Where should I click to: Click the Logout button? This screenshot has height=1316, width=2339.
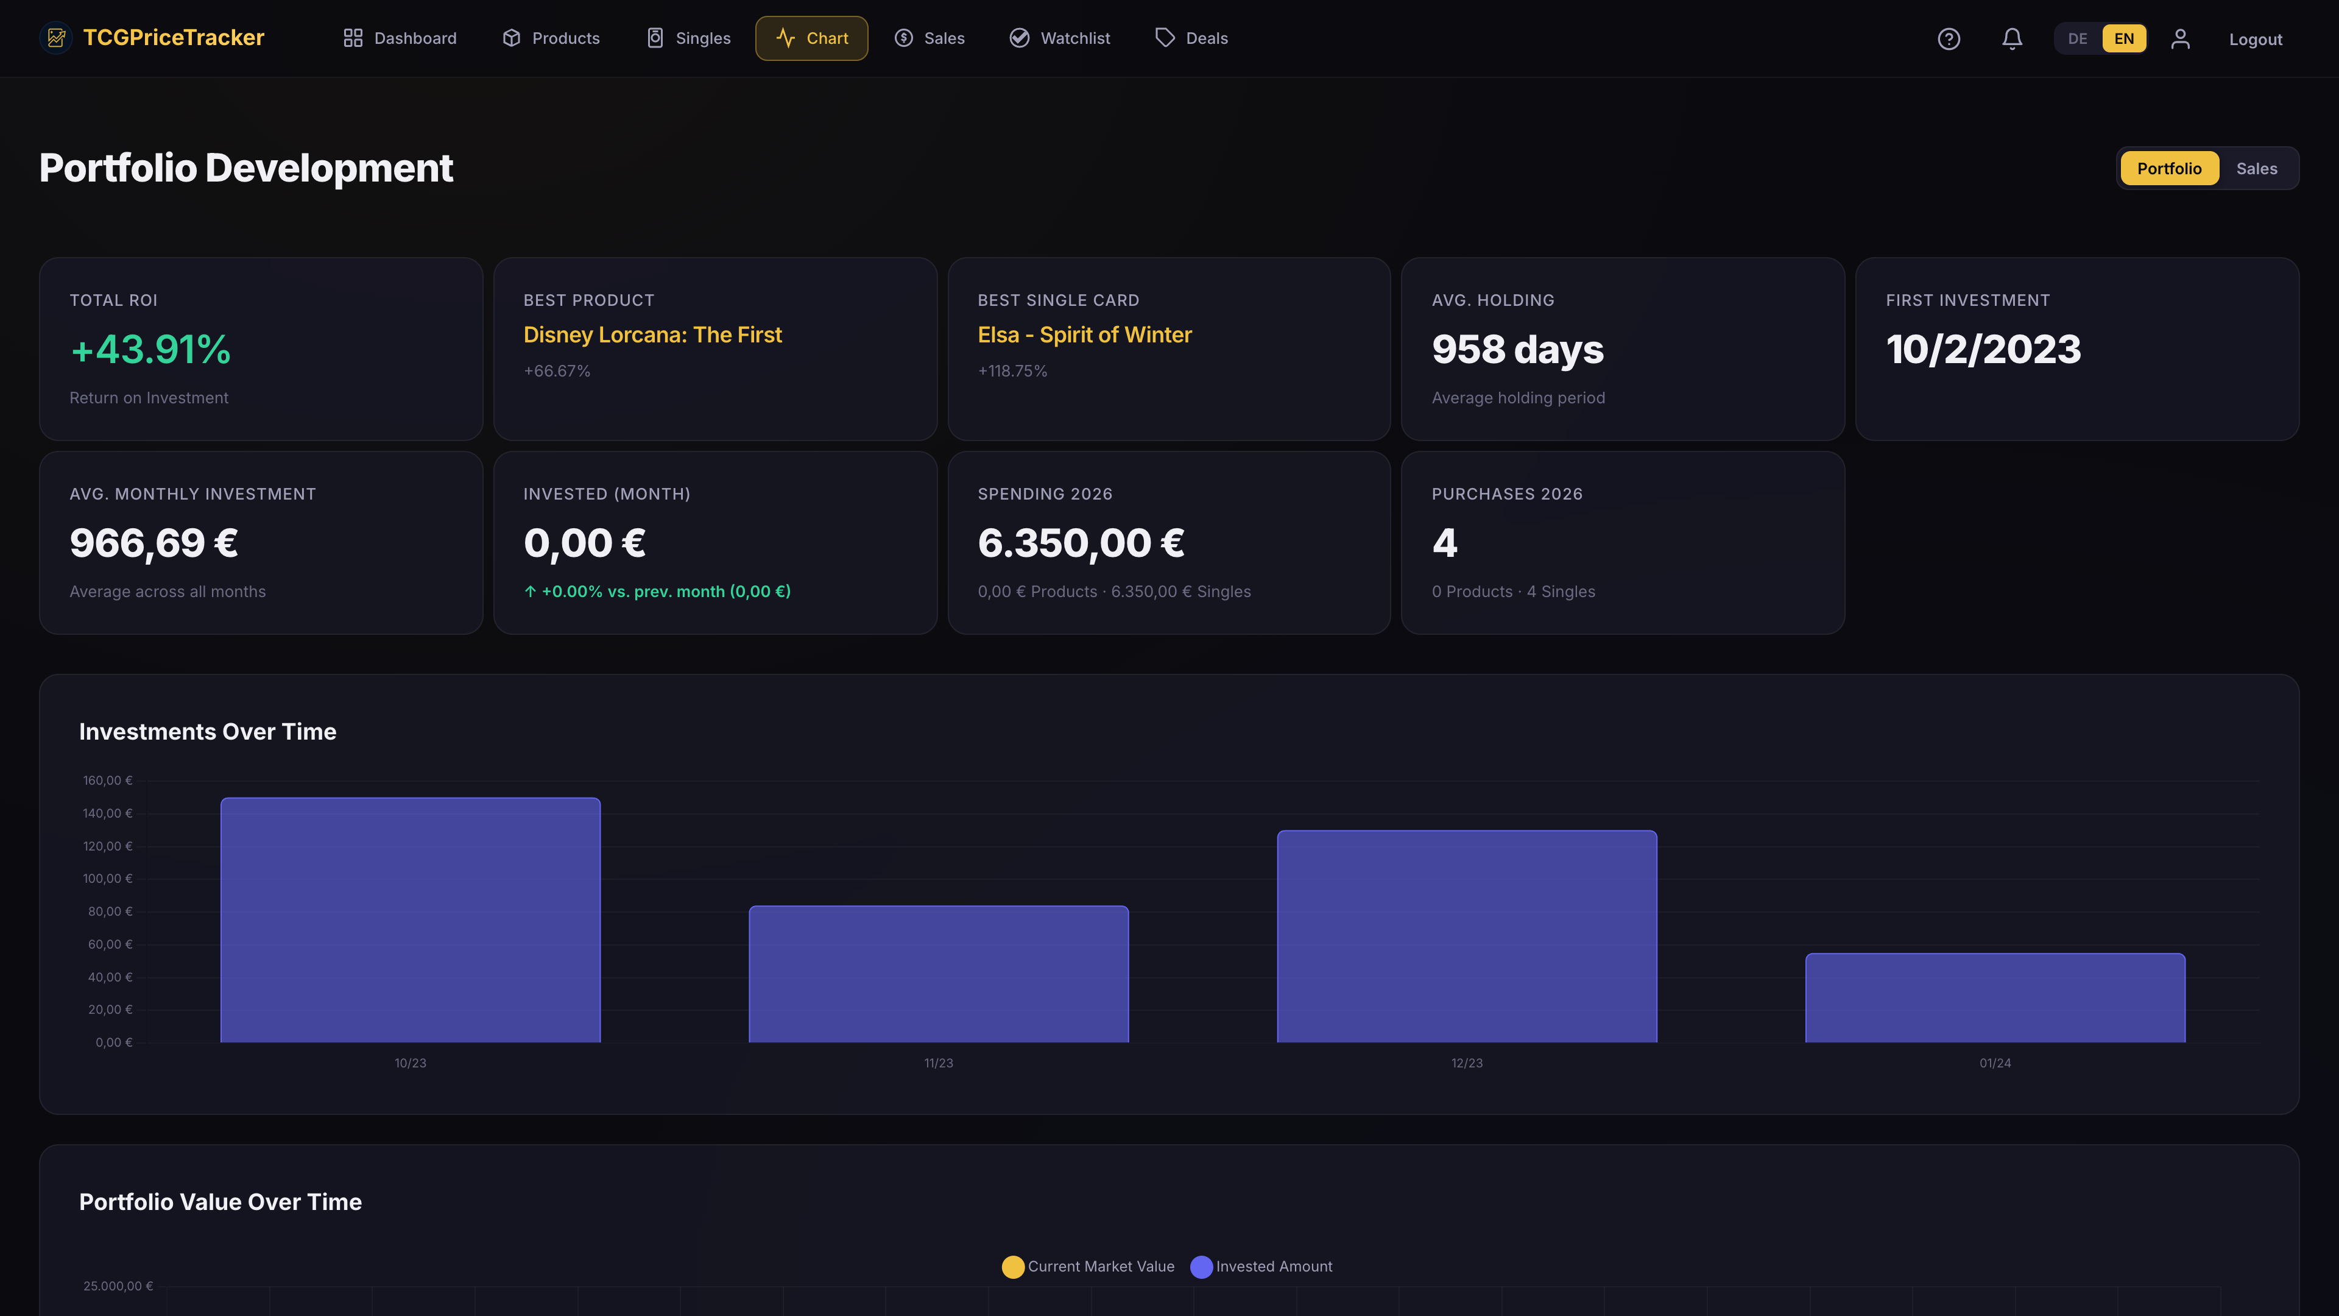coord(2256,39)
